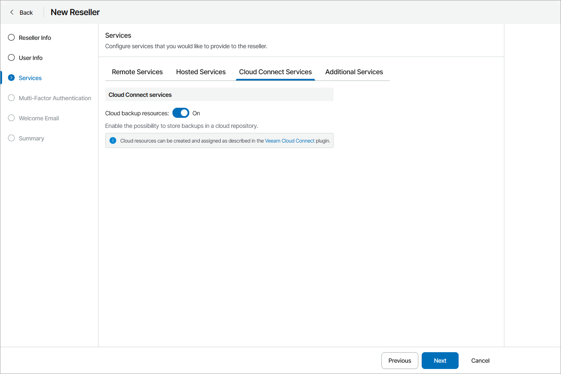Click the Summary step circle icon

[11, 138]
